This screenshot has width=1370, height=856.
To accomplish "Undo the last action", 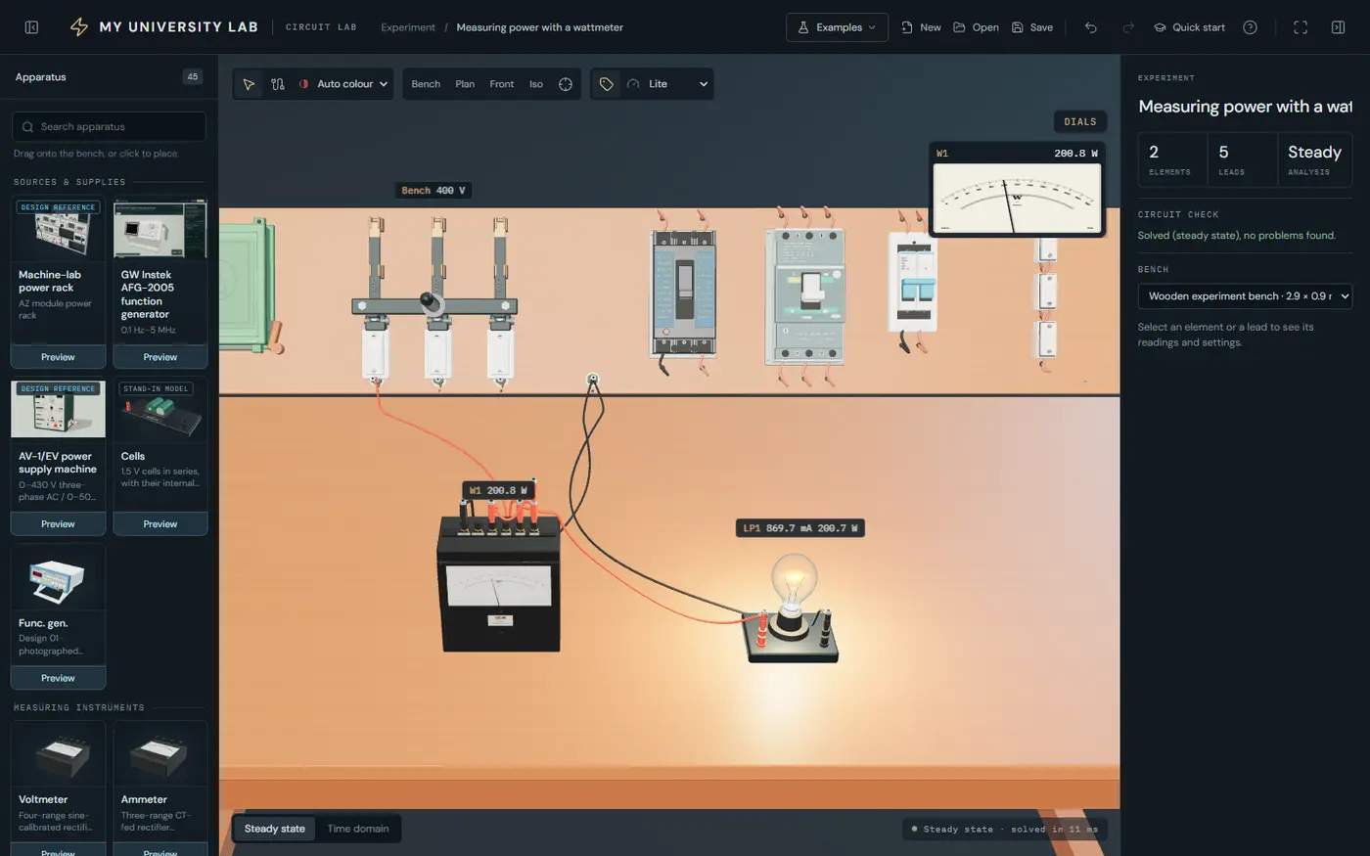I will tap(1090, 27).
